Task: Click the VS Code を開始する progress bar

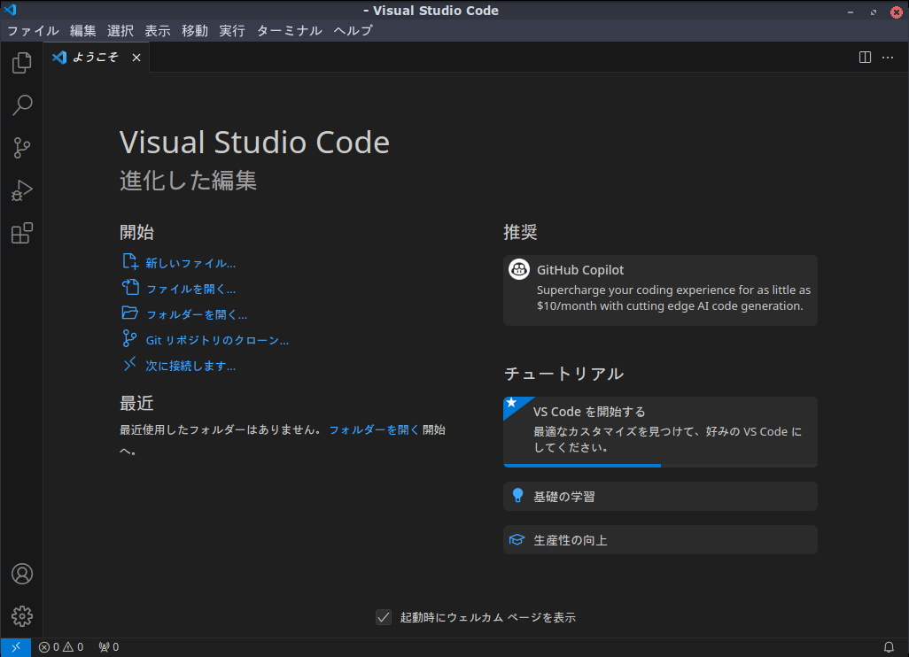Action: click(660, 465)
